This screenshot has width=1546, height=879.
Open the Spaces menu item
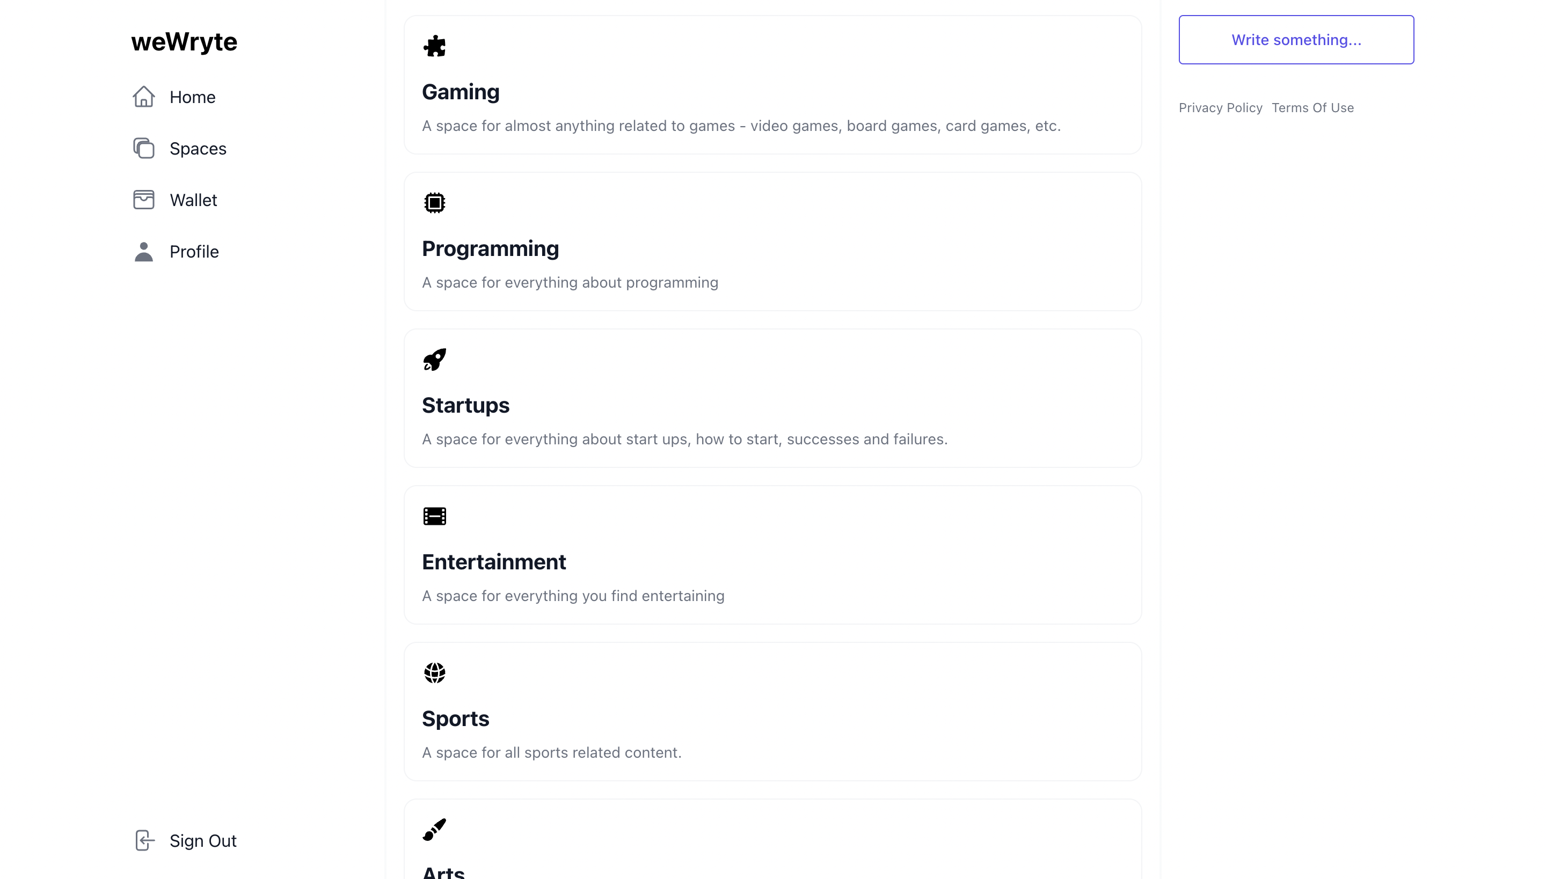[x=180, y=149]
